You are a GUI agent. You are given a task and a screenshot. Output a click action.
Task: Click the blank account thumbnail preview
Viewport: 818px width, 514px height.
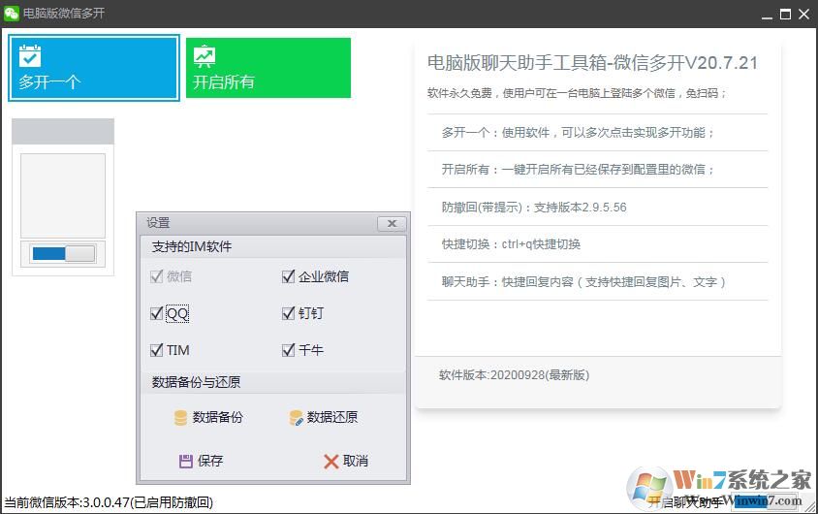[63, 196]
